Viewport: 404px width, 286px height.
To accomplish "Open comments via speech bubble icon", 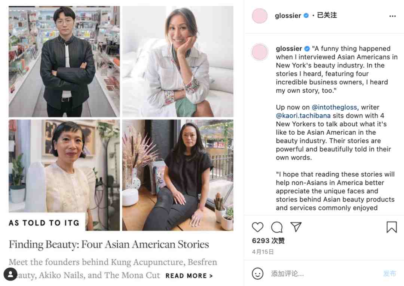I will (x=277, y=227).
